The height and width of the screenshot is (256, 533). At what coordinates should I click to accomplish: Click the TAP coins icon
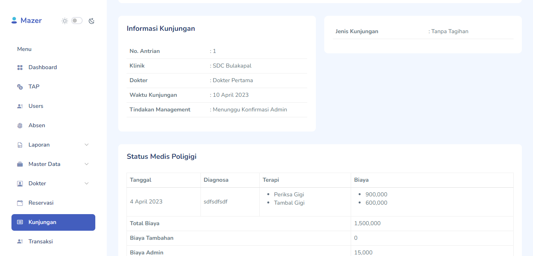pyautogui.click(x=20, y=87)
